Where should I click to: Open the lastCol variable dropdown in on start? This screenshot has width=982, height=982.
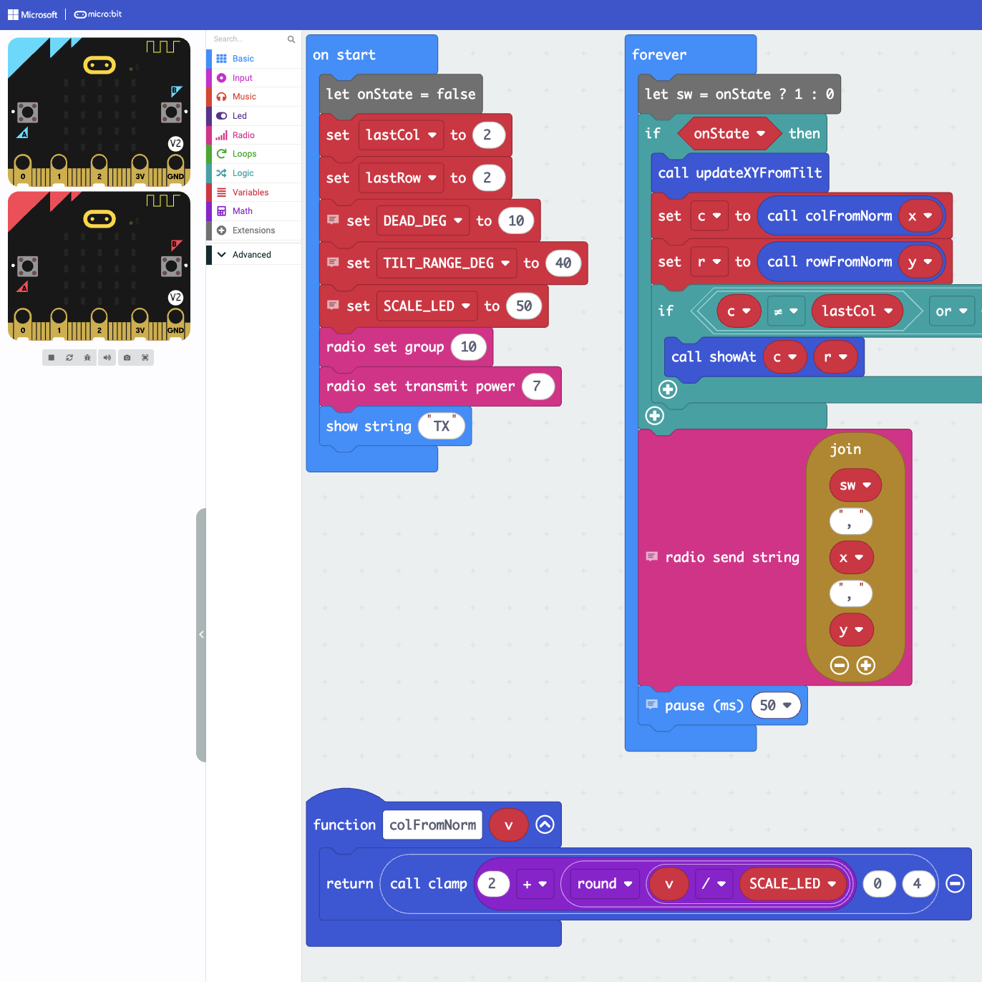pos(432,135)
